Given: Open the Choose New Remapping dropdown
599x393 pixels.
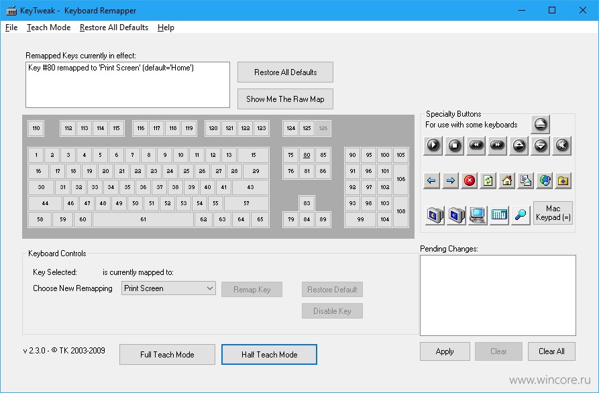Looking at the screenshot, I should (168, 288).
